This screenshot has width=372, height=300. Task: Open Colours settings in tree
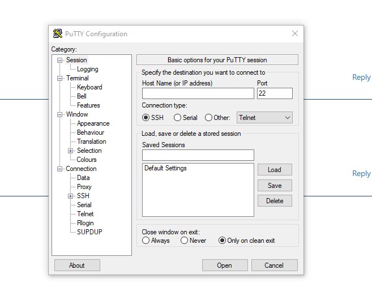pos(87,160)
